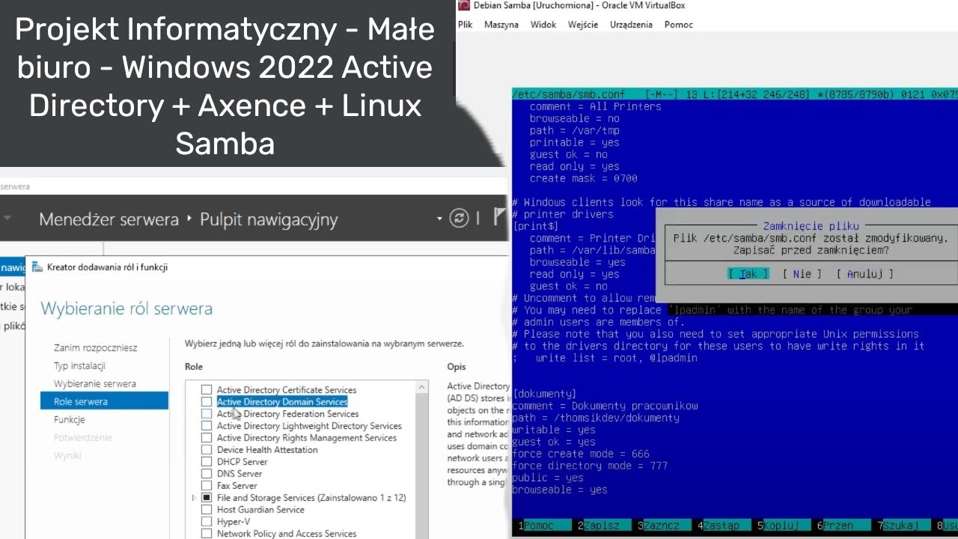Image resolution: width=958 pixels, height=539 pixels.
Task: Tick Active Directory Federation Services
Action: (207, 414)
